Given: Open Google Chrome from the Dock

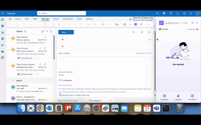Looking at the screenshot, I should 40,108.
